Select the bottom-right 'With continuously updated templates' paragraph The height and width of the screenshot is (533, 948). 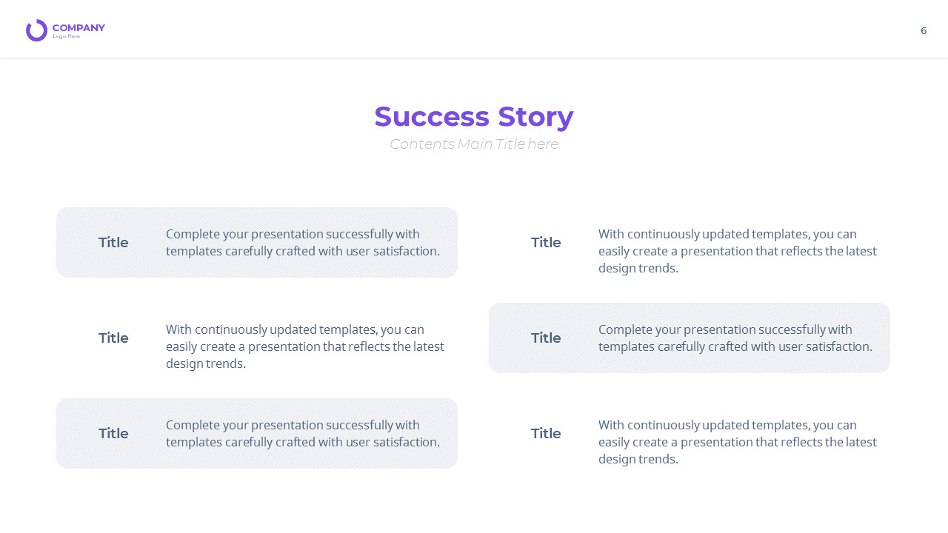click(x=738, y=442)
